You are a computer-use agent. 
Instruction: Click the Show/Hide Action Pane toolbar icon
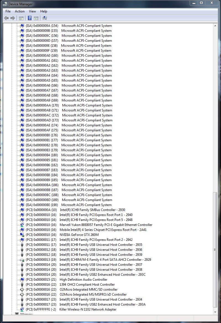point(36,18)
